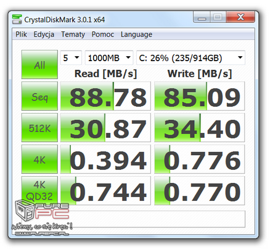Run all benchmarks with the All button

tap(39, 64)
